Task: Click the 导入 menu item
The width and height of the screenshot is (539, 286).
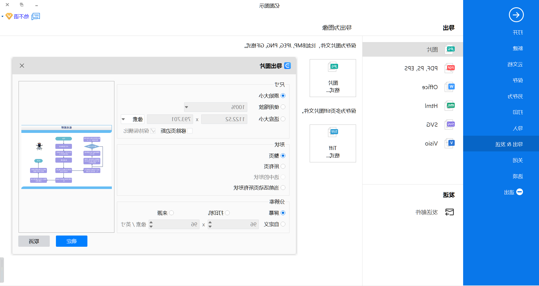Action: click(518, 128)
